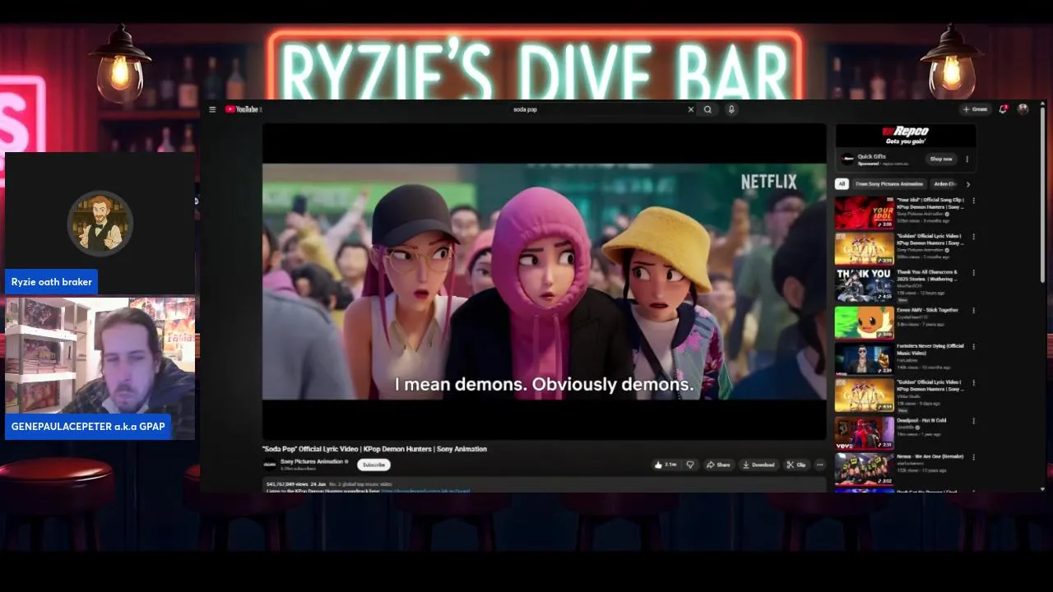Click Shop now on the Repco ad
This screenshot has height=592, width=1053.
941,159
